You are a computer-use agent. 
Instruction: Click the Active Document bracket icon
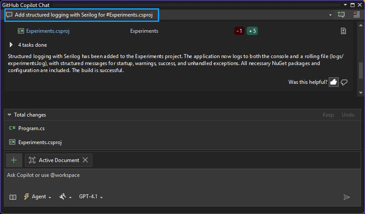[32, 160]
